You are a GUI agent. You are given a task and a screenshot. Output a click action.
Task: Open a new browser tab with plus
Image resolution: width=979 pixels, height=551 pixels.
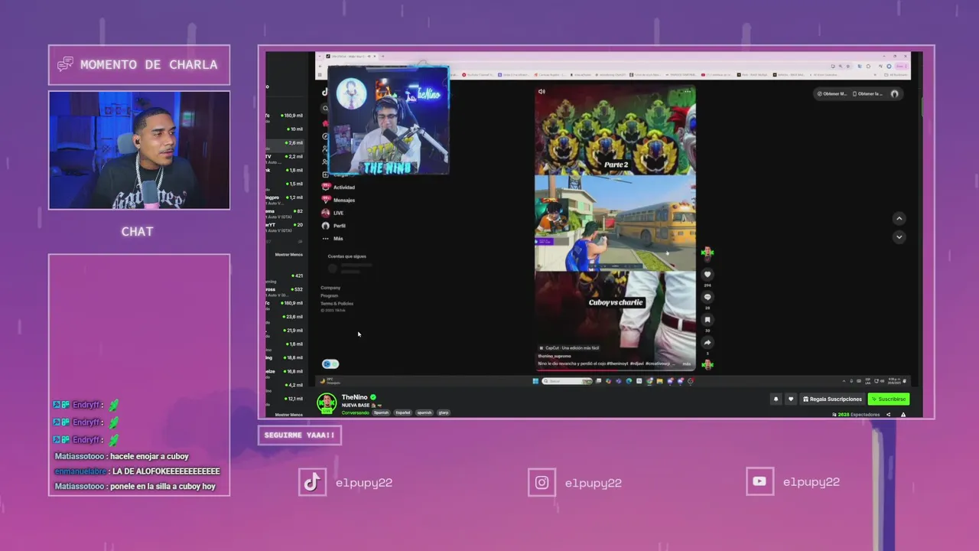coord(382,57)
